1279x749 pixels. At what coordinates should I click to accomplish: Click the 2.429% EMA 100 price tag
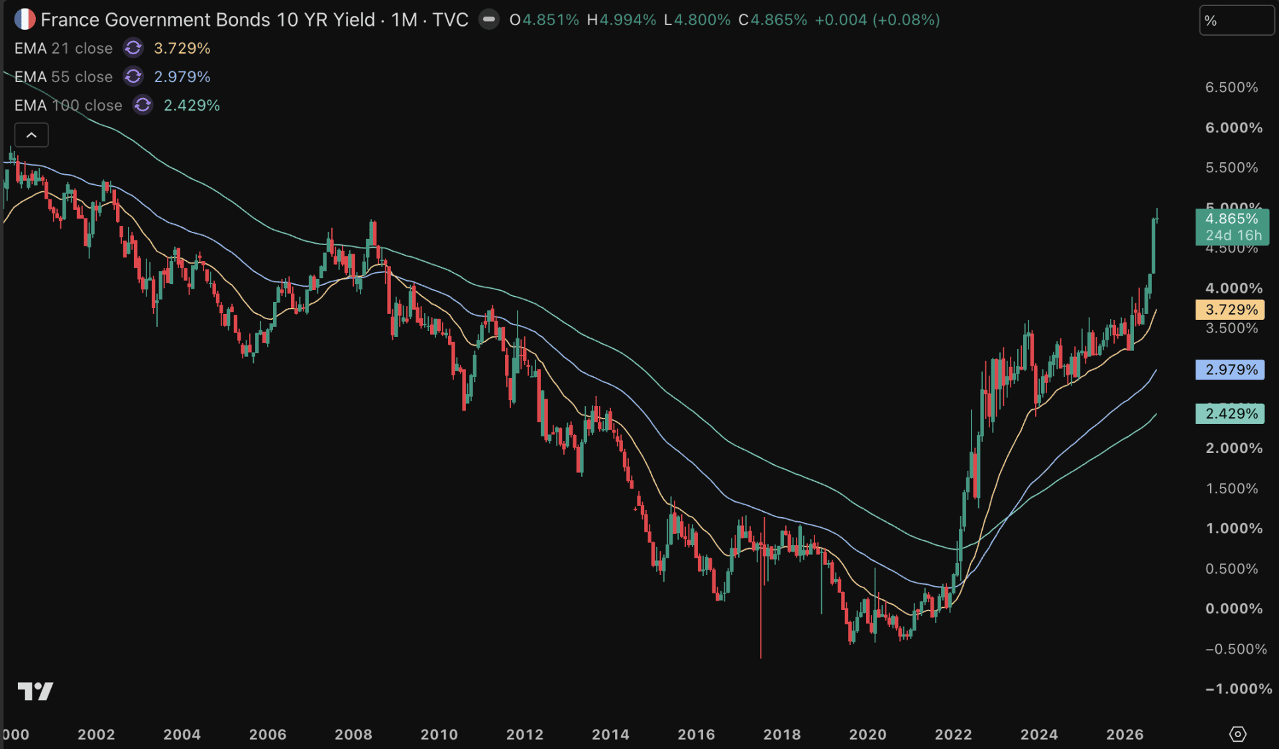coord(1230,414)
